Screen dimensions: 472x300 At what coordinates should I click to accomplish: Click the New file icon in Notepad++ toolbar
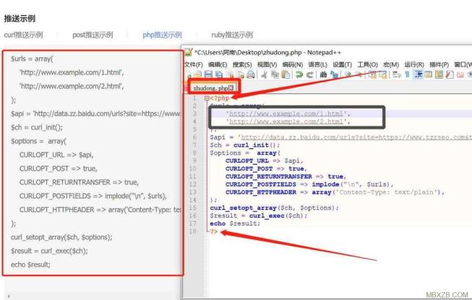189,74
